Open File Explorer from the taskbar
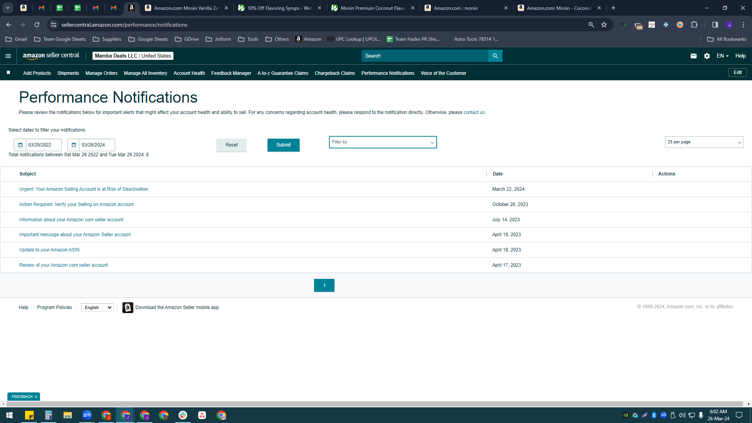This screenshot has height=423, width=752. 68,415
